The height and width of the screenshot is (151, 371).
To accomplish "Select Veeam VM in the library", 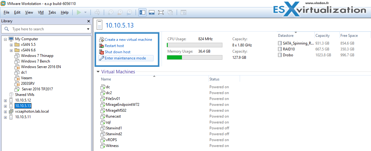I will tap(27, 78).
